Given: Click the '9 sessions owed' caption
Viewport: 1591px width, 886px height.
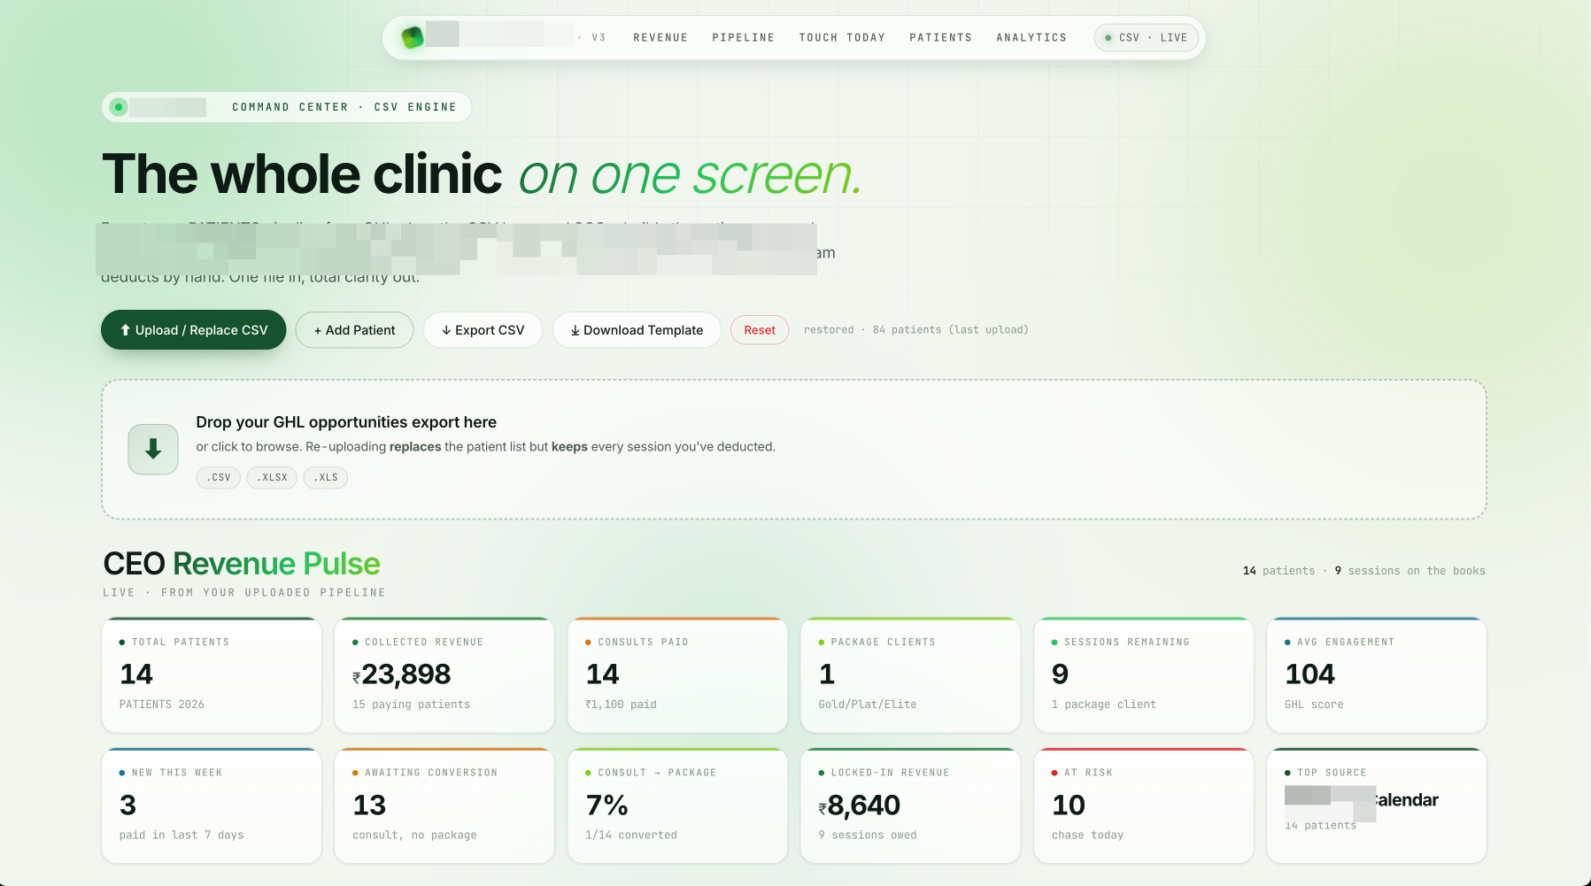Looking at the screenshot, I should pyautogui.click(x=868, y=836).
